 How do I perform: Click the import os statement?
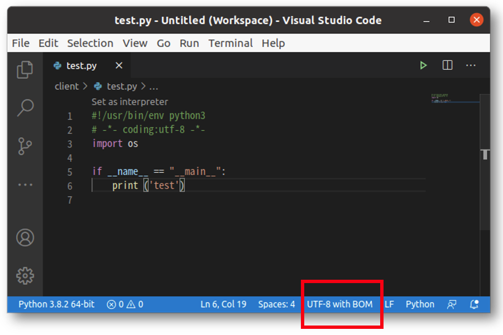pyautogui.click(x=115, y=143)
